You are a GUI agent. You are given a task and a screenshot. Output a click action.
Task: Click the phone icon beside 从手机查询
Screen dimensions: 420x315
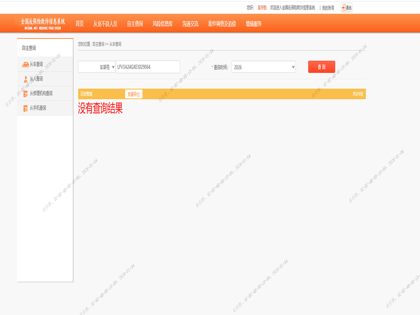(25, 108)
